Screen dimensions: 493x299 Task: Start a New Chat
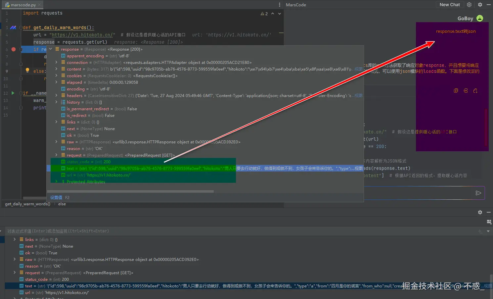pos(450,5)
